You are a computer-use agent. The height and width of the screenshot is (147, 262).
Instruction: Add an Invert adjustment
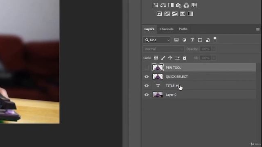[x=159, y=14]
